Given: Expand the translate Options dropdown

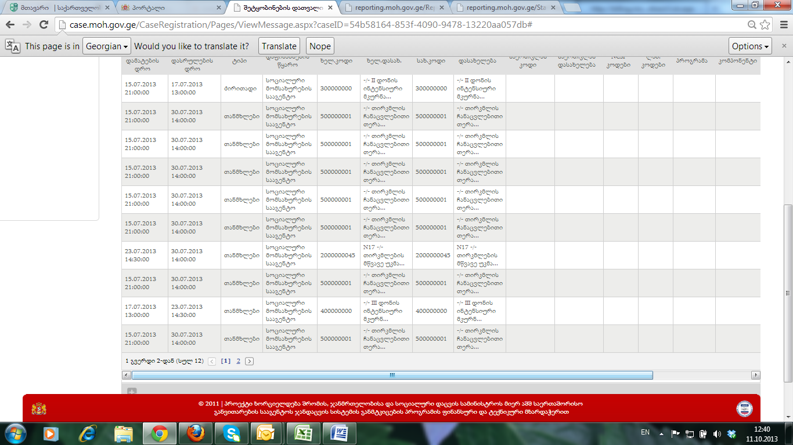Looking at the screenshot, I should tap(751, 46).
